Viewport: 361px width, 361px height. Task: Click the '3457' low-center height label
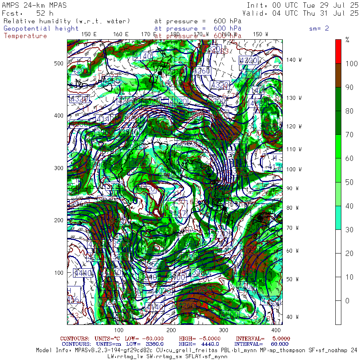pos(178,213)
